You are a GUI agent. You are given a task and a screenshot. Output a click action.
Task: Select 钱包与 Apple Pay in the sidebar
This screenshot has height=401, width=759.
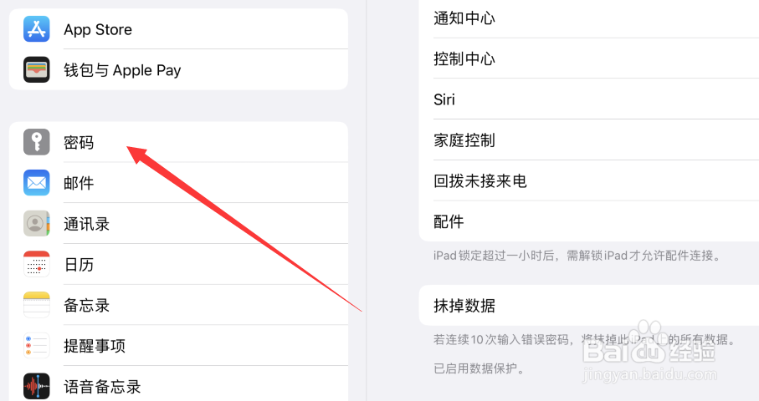(x=178, y=69)
